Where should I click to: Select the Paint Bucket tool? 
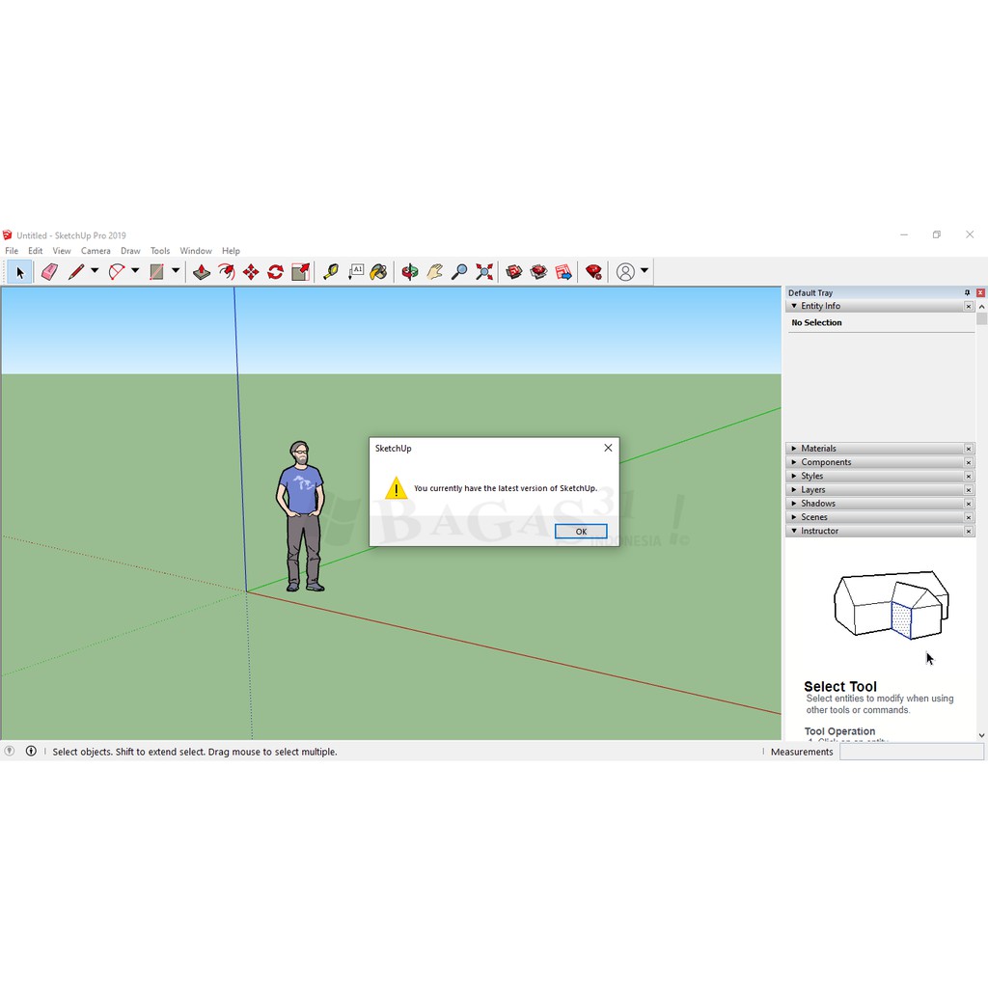point(379,272)
